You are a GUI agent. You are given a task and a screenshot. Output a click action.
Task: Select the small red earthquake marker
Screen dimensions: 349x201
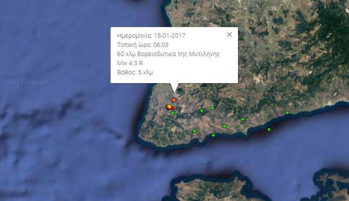(173, 108)
